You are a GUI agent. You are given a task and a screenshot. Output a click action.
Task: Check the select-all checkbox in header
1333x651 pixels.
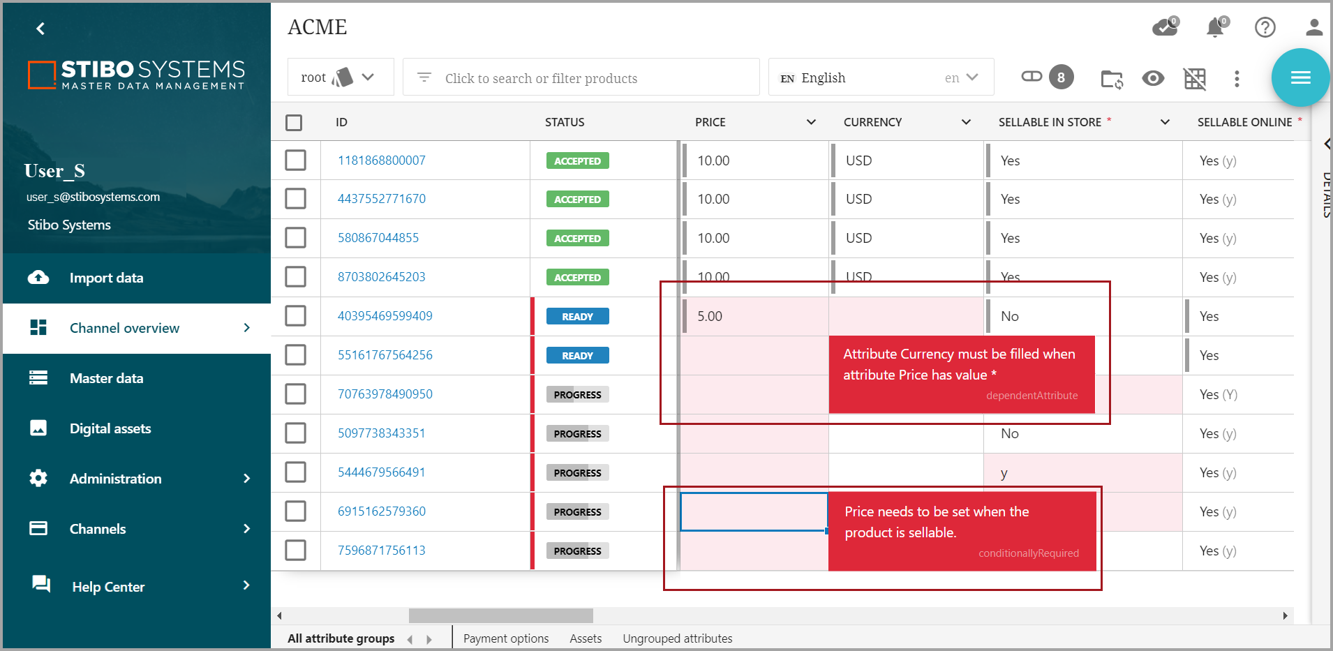tap(294, 123)
